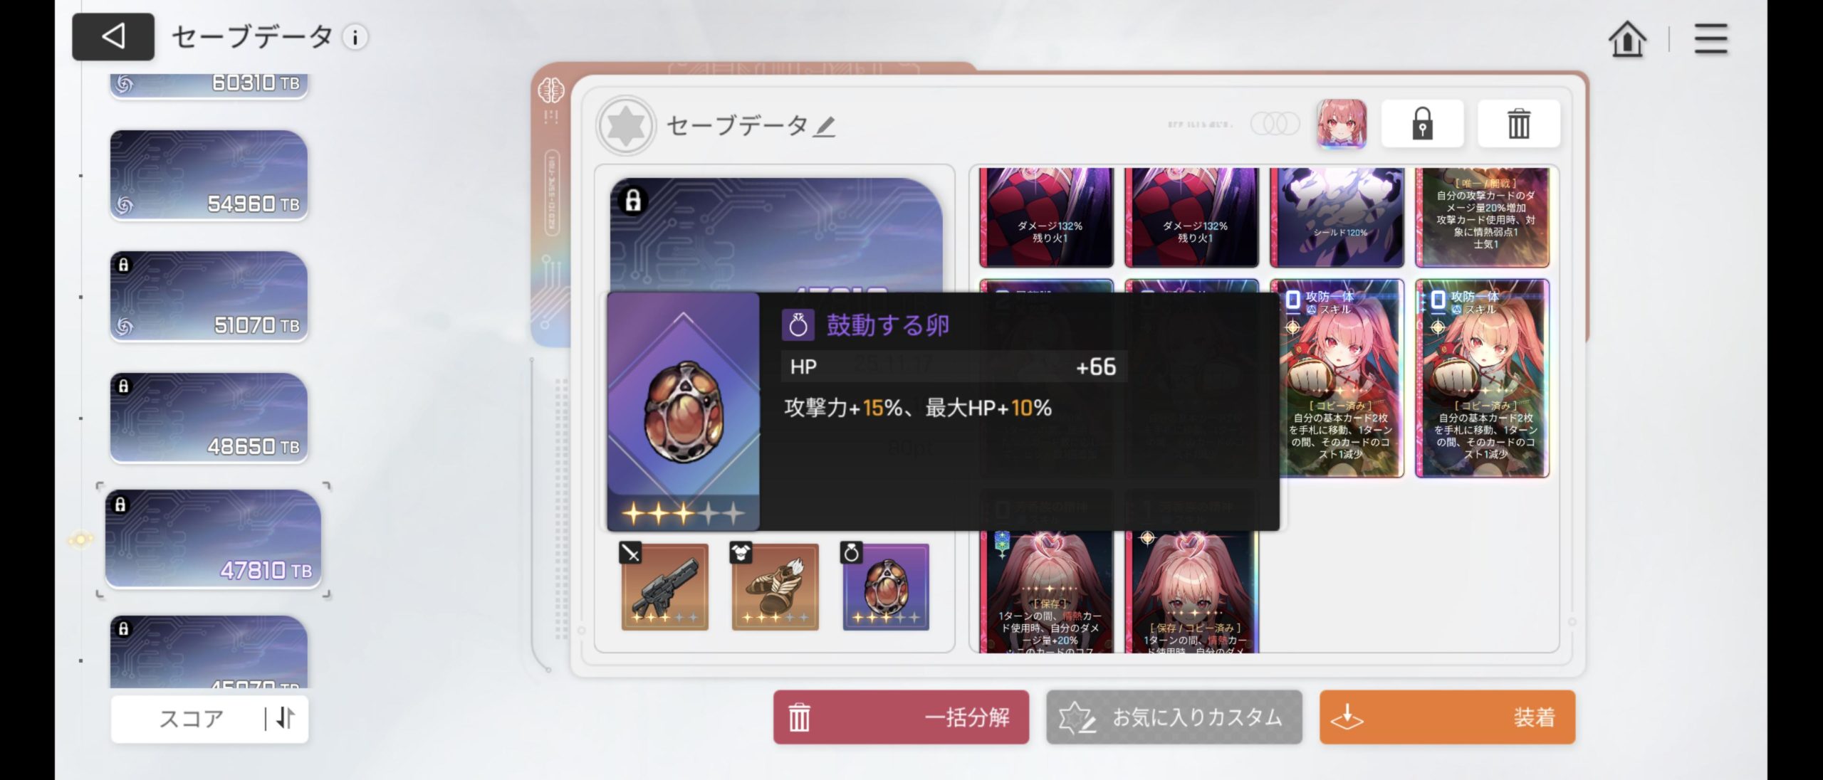Tap the back arrow button
Image resolution: width=1823 pixels, height=780 pixels.
pyautogui.click(x=113, y=36)
